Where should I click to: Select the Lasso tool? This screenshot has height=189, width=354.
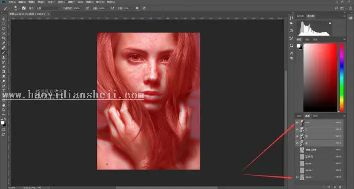click(4, 29)
